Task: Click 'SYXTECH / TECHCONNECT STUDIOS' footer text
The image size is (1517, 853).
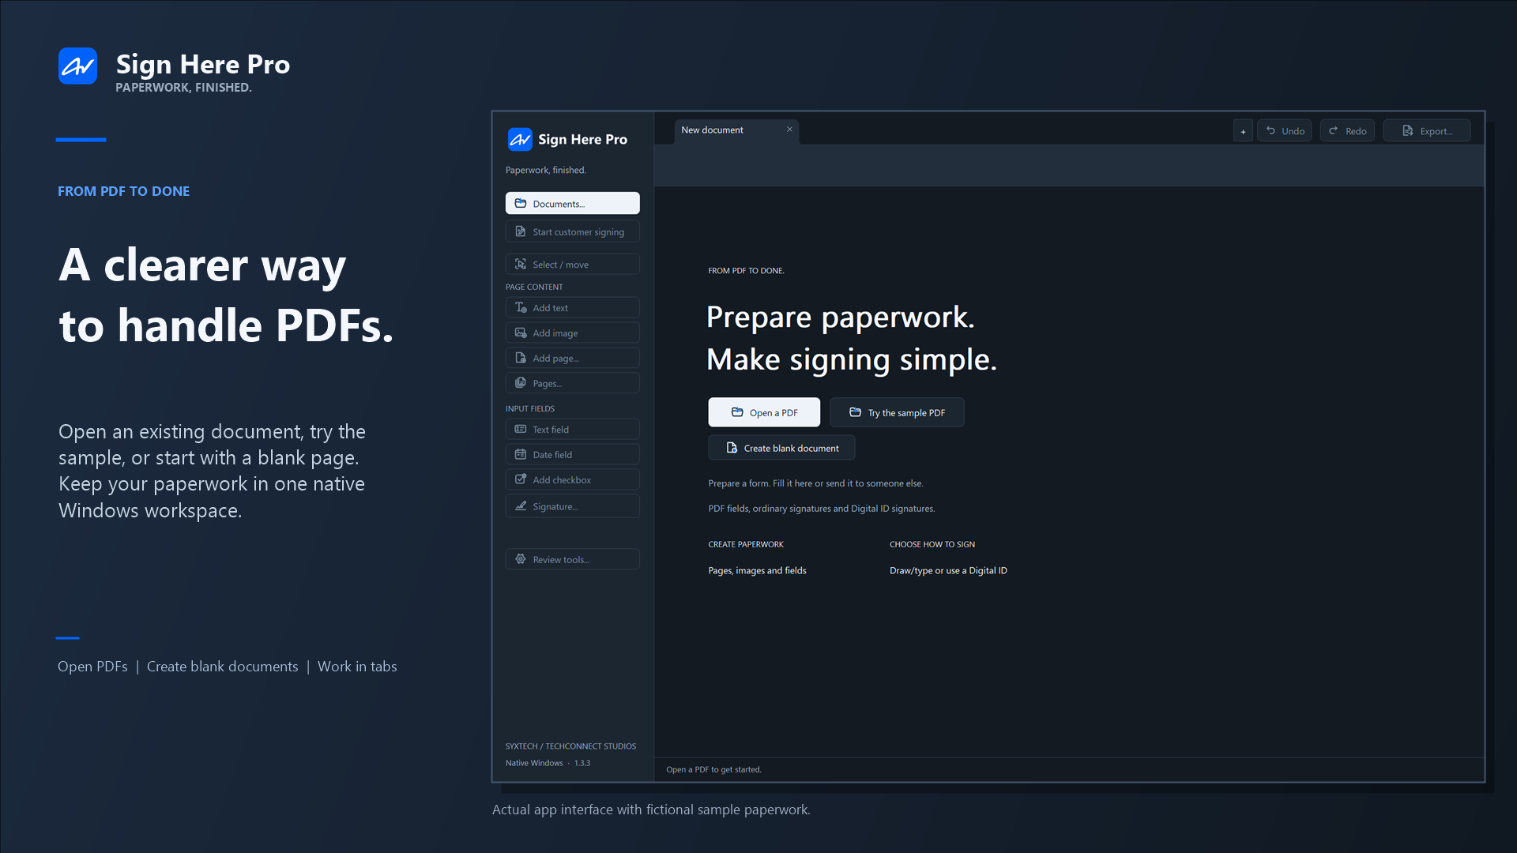Action: tap(570, 746)
